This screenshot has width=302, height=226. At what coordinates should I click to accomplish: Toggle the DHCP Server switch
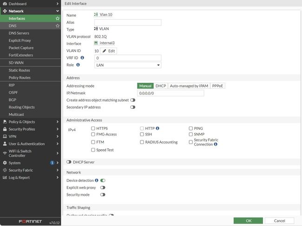point(69,162)
